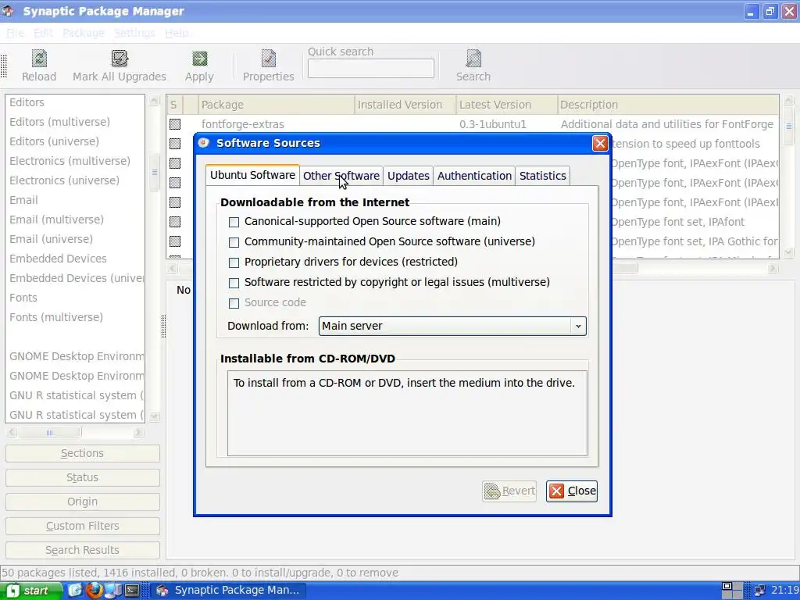The height and width of the screenshot is (600, 800).
Task: Open terminal icon in taskbar
Action: pos(132,591)
